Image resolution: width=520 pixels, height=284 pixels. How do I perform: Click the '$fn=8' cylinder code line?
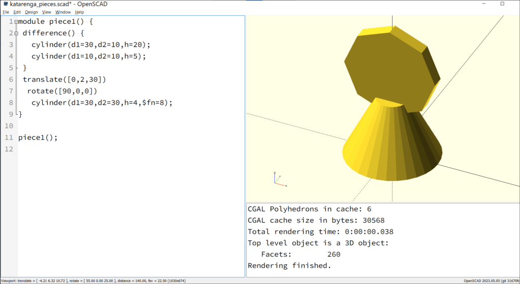coord(102,103)
